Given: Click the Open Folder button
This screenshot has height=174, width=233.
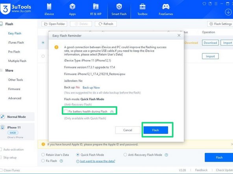Looking at the screenshot, I should point(54,24).
